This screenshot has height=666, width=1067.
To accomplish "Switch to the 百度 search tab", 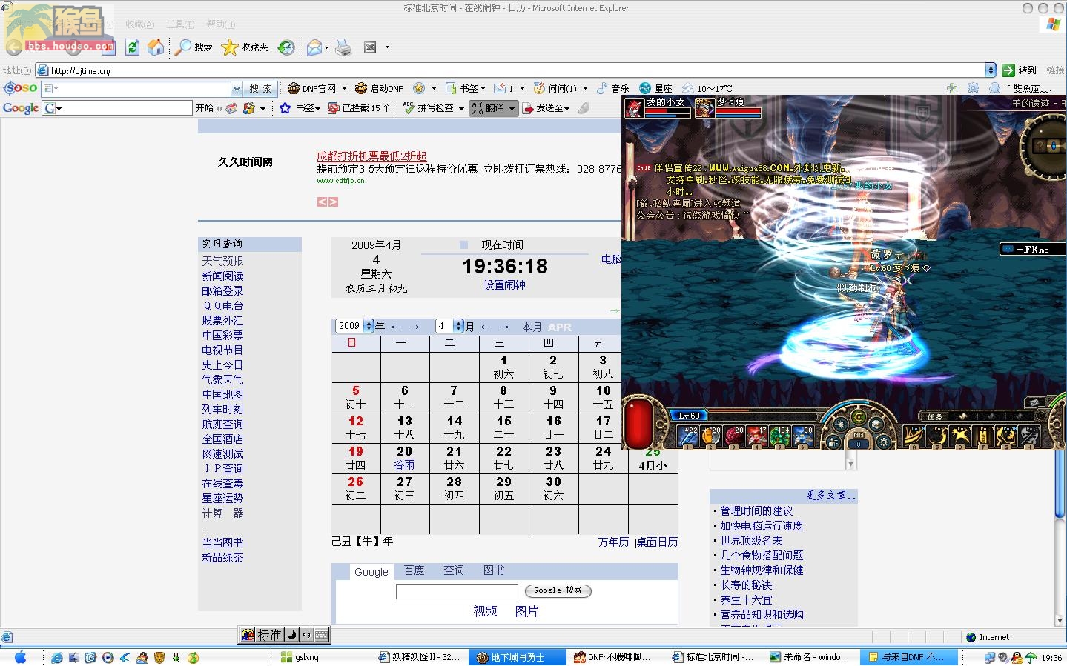I will (414, 570).
